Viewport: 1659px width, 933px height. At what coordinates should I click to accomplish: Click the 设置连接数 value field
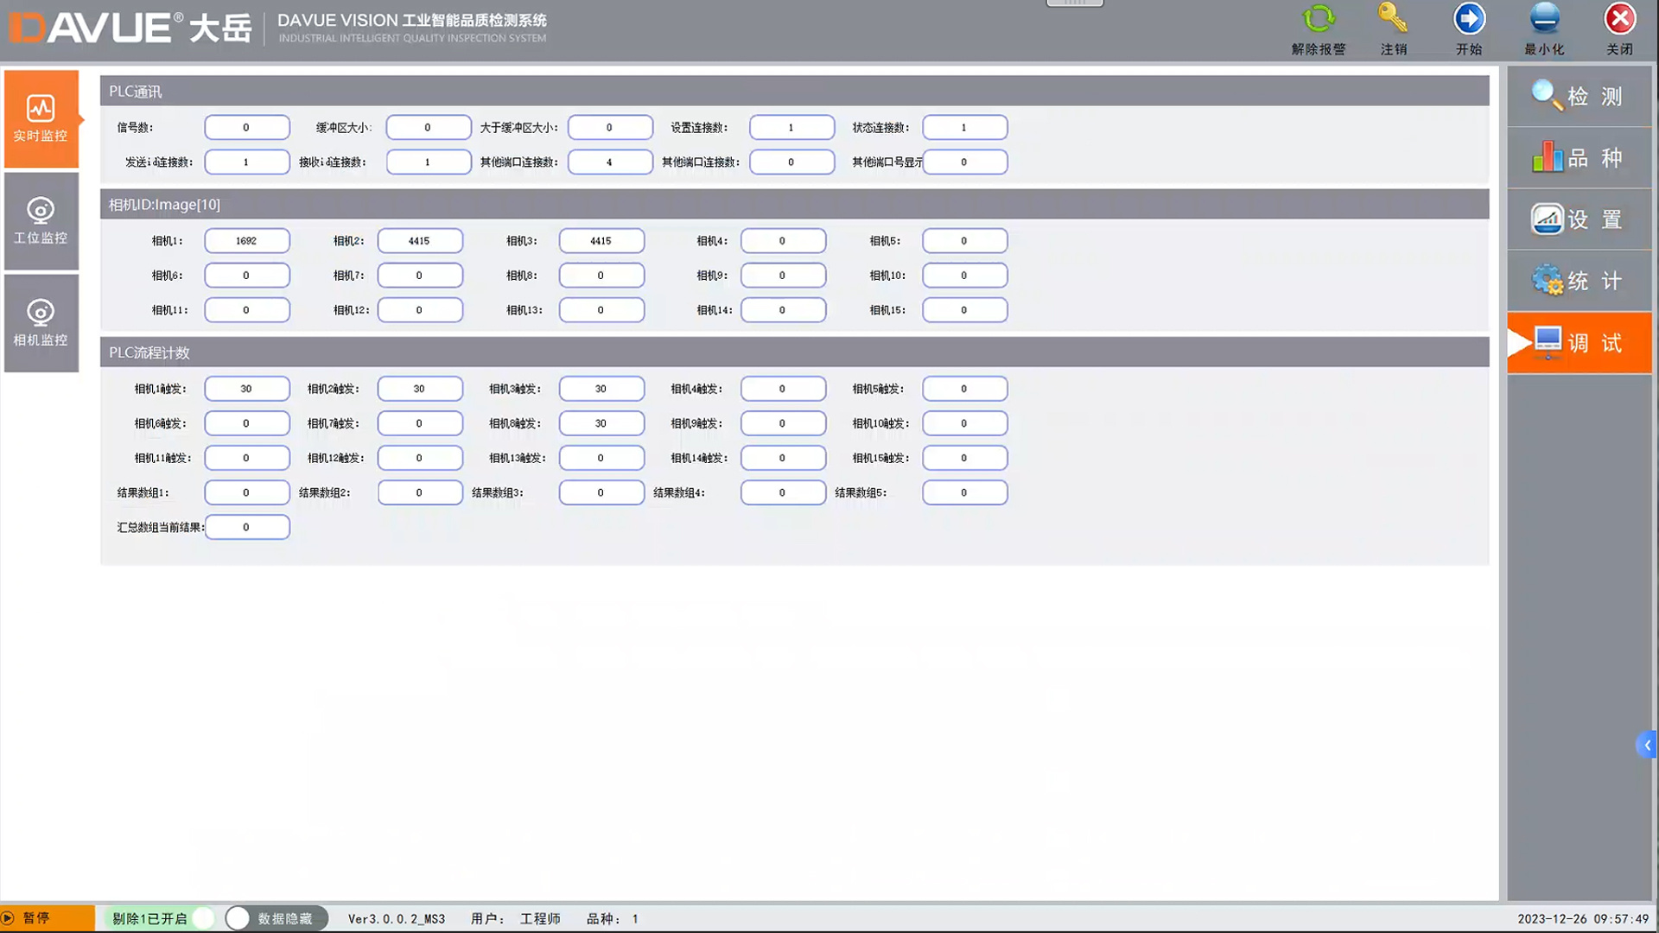[x=791, y=127]
